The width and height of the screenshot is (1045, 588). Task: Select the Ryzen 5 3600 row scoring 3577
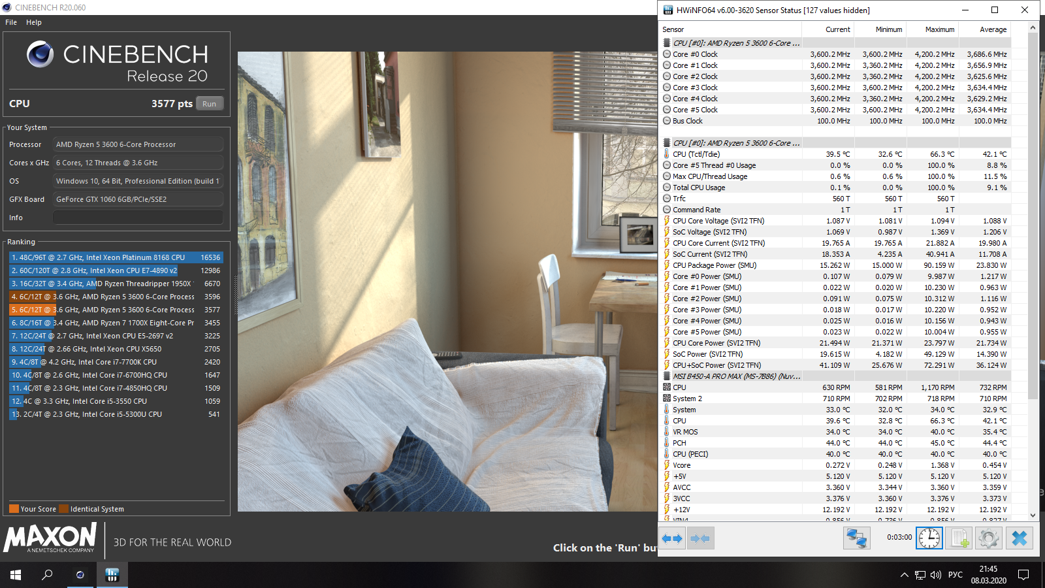coord(116,310)
